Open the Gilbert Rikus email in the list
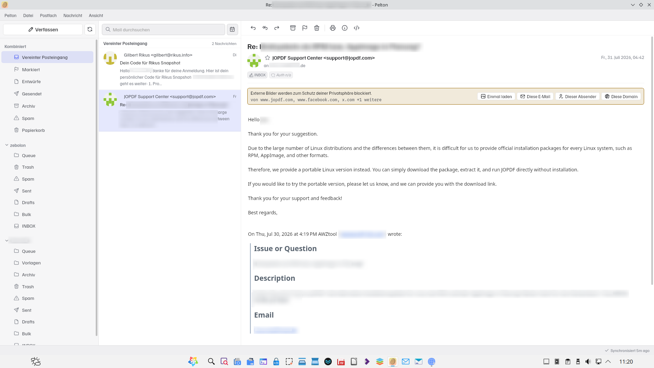Viewport: 654px width, 368px height. click(170, 69)
